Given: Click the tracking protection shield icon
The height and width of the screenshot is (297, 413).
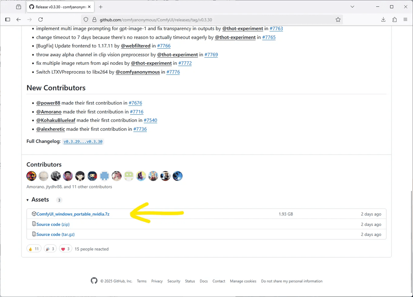Looking at the screenshot, I should (x=85, y=19).
